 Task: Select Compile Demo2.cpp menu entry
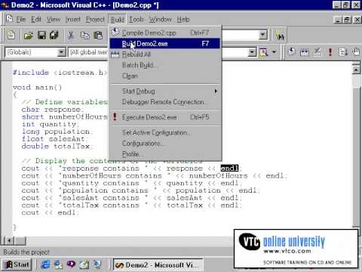tap(165, 32)
